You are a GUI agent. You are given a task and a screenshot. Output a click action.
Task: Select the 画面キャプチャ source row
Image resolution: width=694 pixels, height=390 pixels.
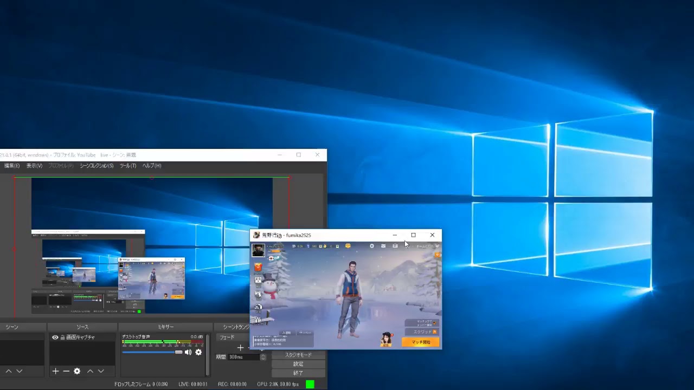82,337
